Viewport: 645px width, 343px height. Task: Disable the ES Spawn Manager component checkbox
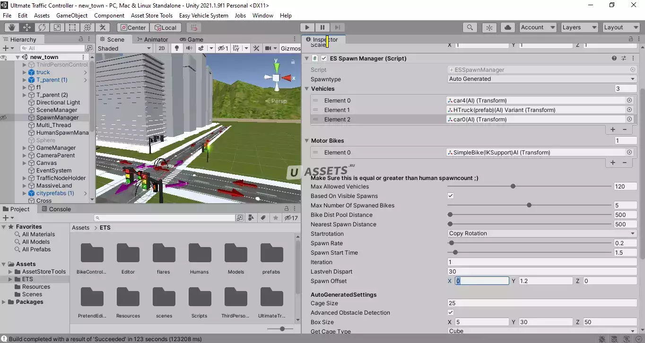point(324,58)
